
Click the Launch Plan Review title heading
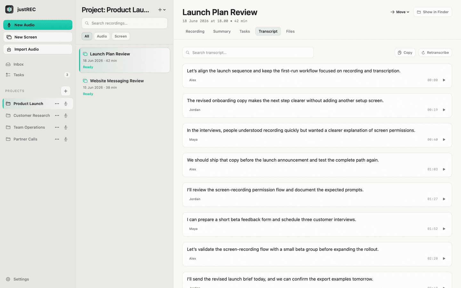220,12
